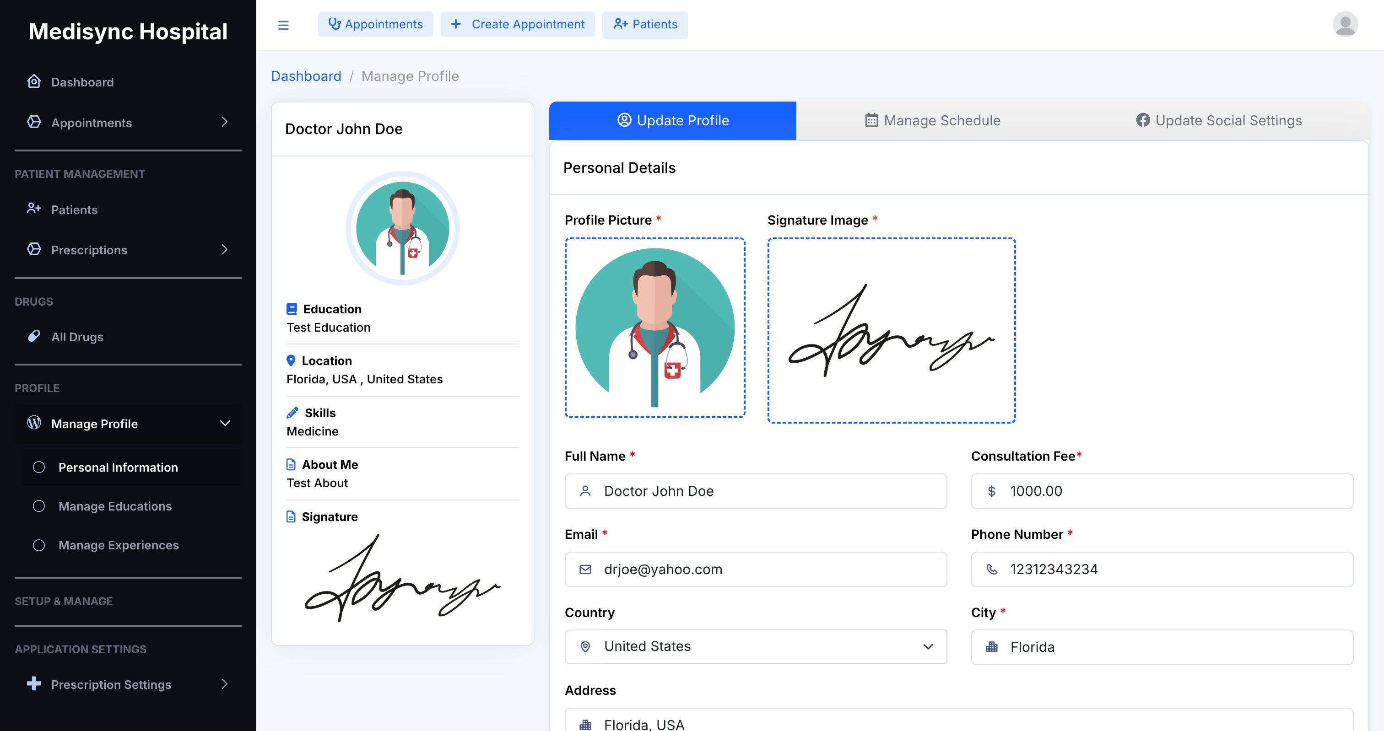Viewport: 1384px width, 731px height.
Task: Click the WordPress icon beside Manage Profile
Action: tap(34, 423)
